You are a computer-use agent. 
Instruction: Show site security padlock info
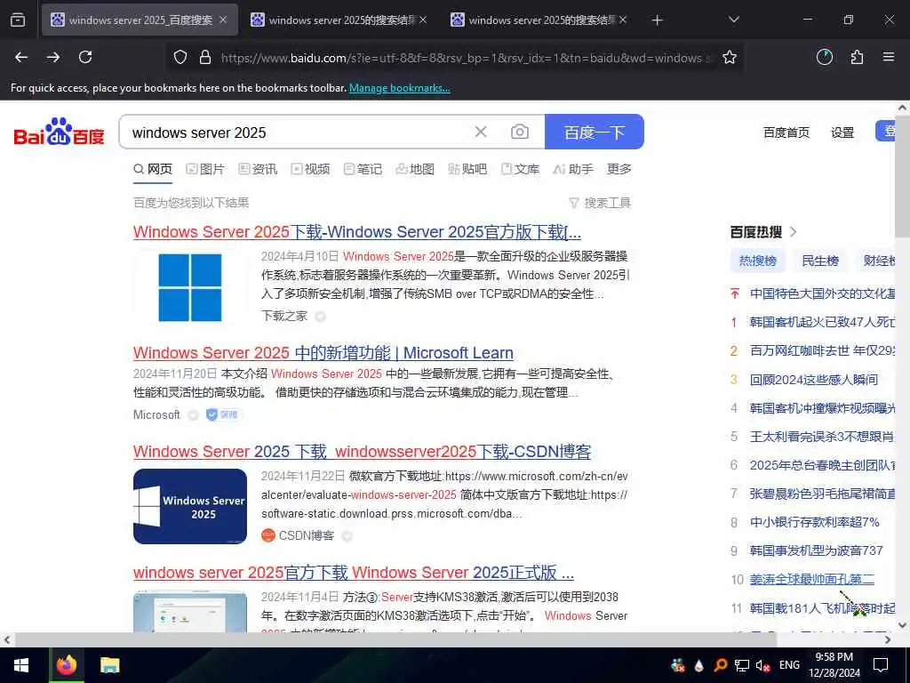coord(205,58)
